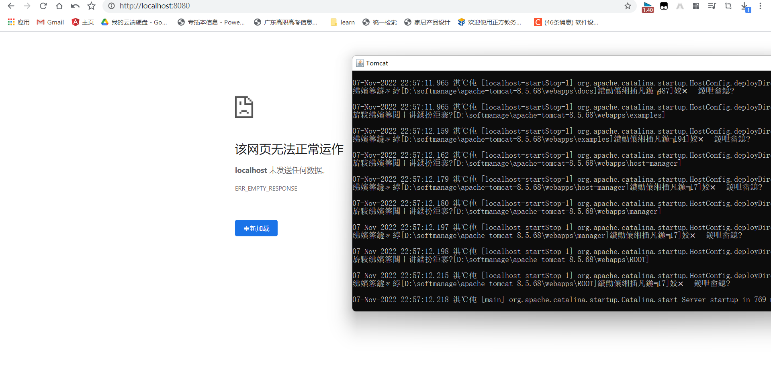Click the 22:57:11.965 timestamp on first log line
Screen dimensions: 771x388
pyautogui.click(x=424, y=83)
